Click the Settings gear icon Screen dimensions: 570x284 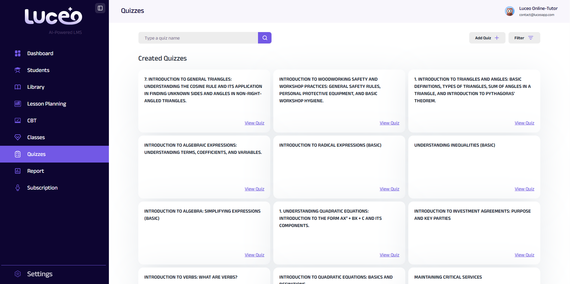click(x=18, y=274)
